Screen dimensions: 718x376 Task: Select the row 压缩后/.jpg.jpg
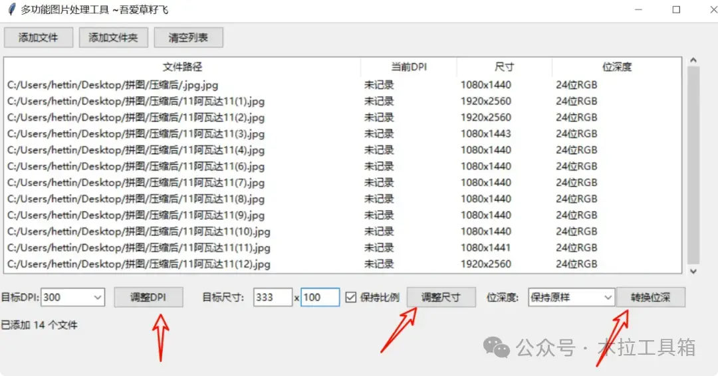[x=342, y=84]
